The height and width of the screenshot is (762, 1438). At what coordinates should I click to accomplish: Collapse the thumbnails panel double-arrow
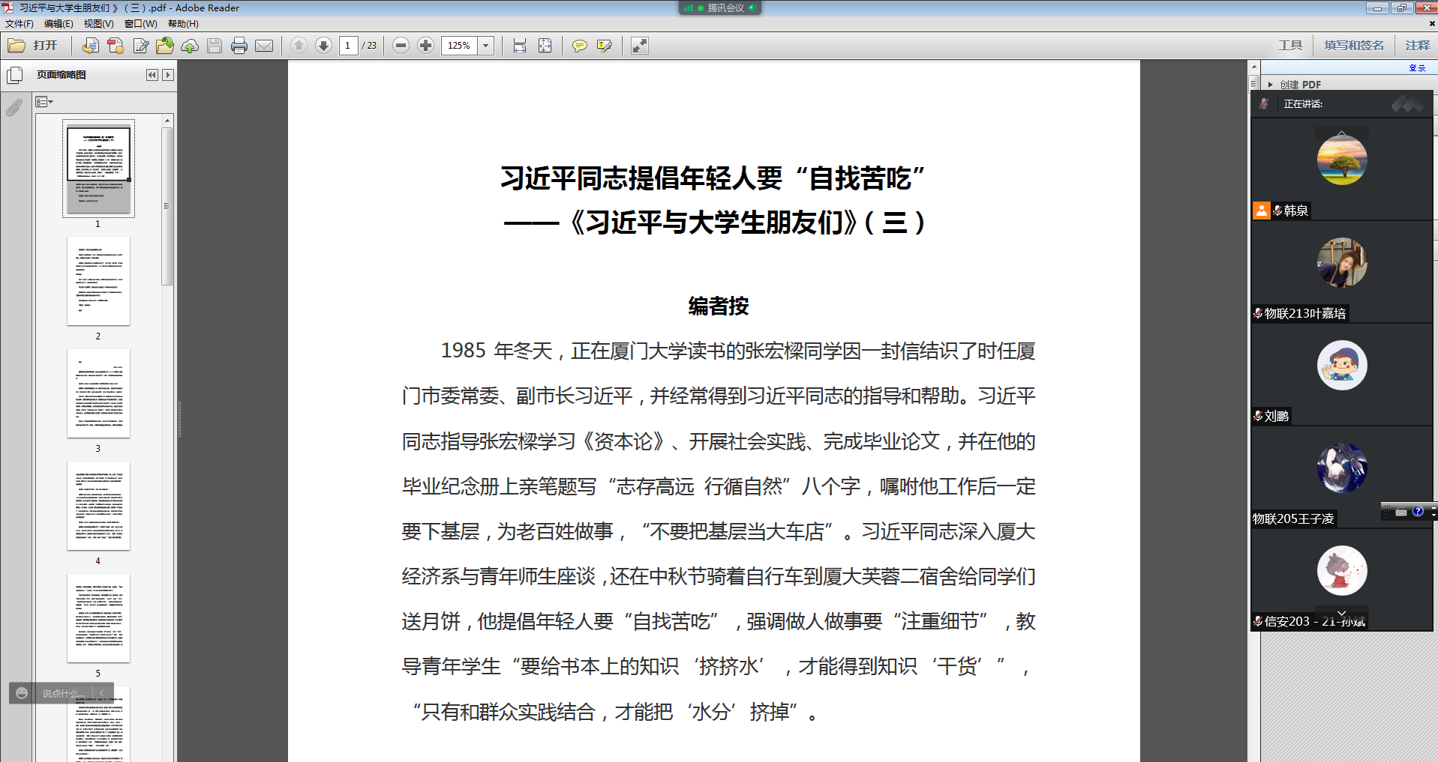[152, 75]
